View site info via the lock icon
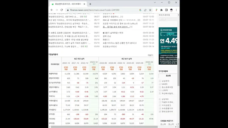Viewport: 228px width, 128px height. [x=68, y=10]
